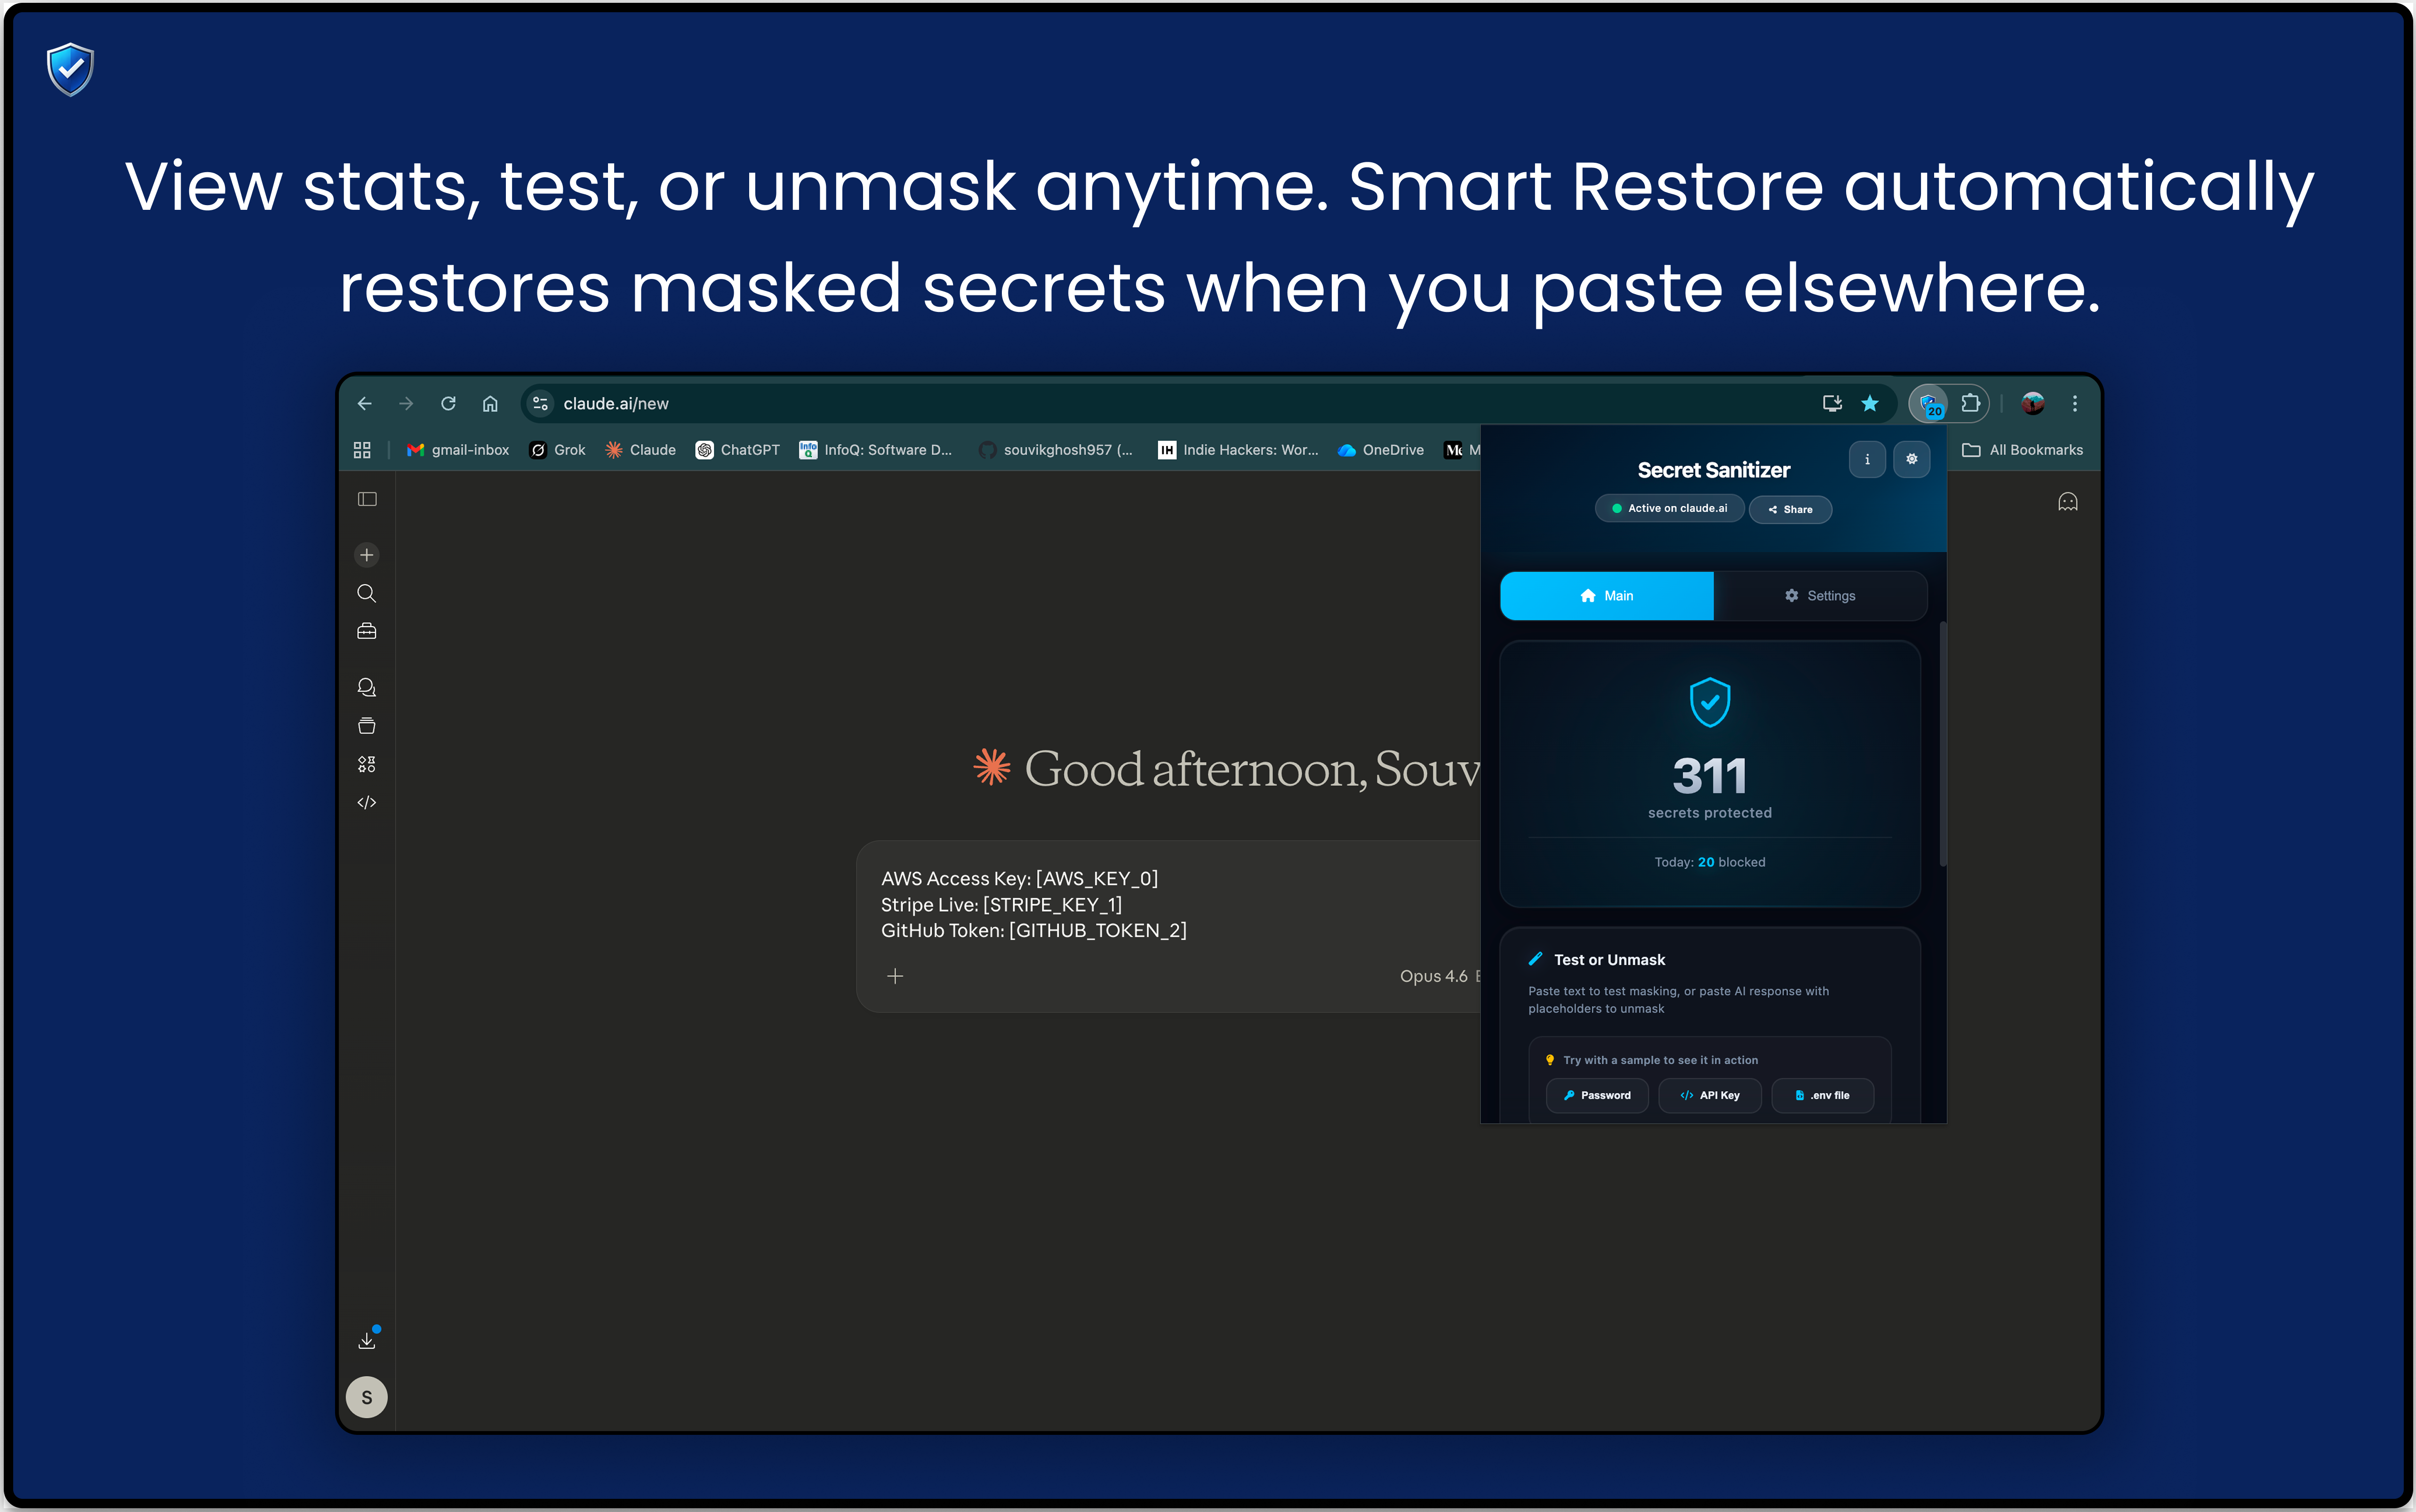Open the Grok bookmark
The height and width of the screenshot is (1512, 2416).
pyautogui.click(x=558, y=450)
